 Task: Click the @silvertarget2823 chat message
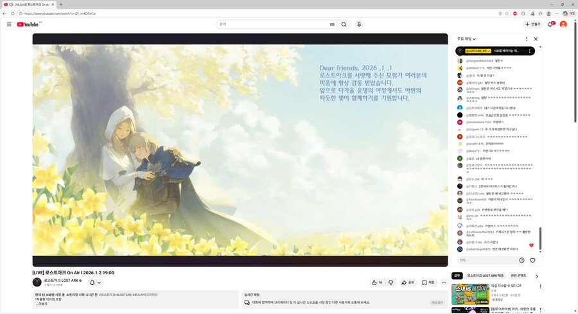(495, 249)
